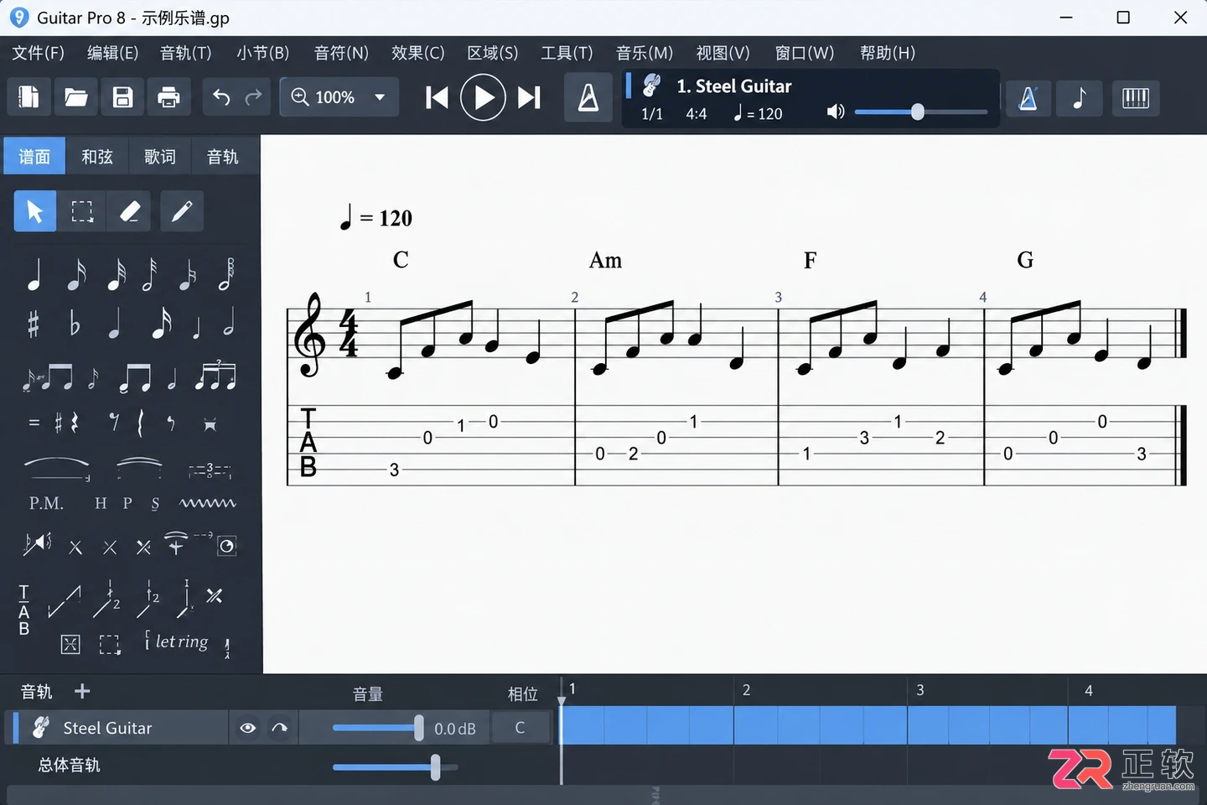Screen dimensions: 1207x805
Task: Create a new score file
Action: point(29,98)
